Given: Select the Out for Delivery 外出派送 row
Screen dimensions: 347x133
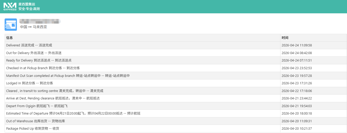Looking at the screenshot, I should 34,53.
